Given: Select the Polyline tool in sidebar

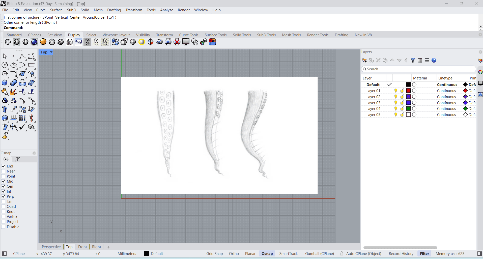Looking at the screenshot, I should (x=22, y=56).
